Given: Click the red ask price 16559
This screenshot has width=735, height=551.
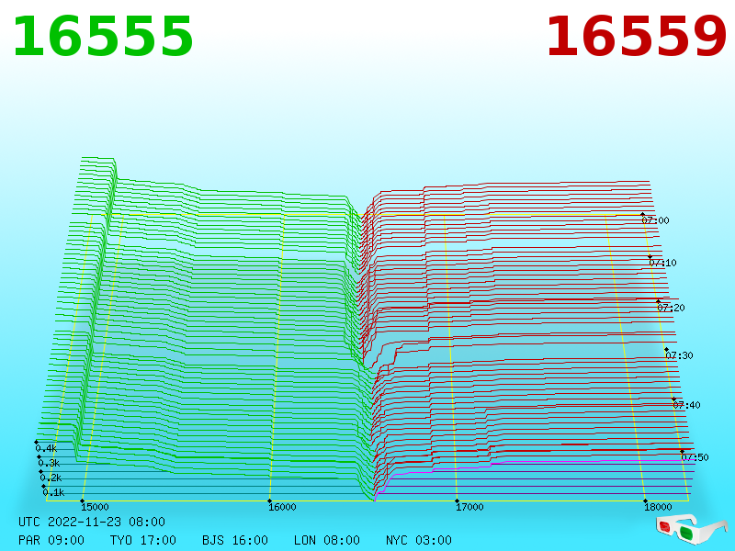Looking at the screenshot, I should click(x=637, y=37).
